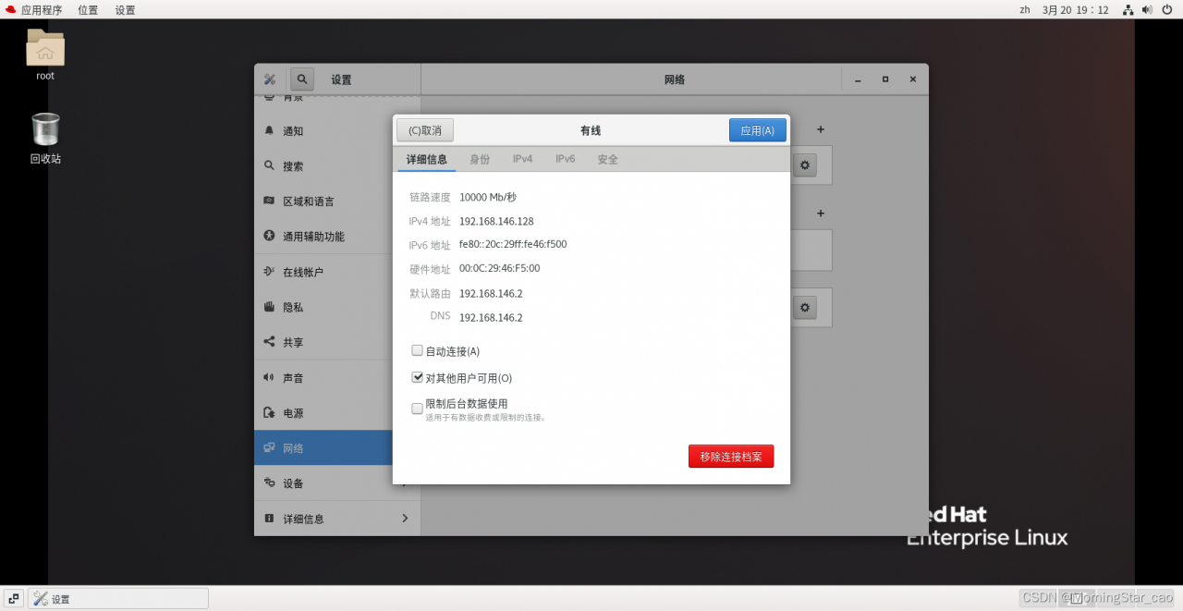Click the Red Hat logo in top bar
Screen dimensions: 1183x611
[11, 9]
